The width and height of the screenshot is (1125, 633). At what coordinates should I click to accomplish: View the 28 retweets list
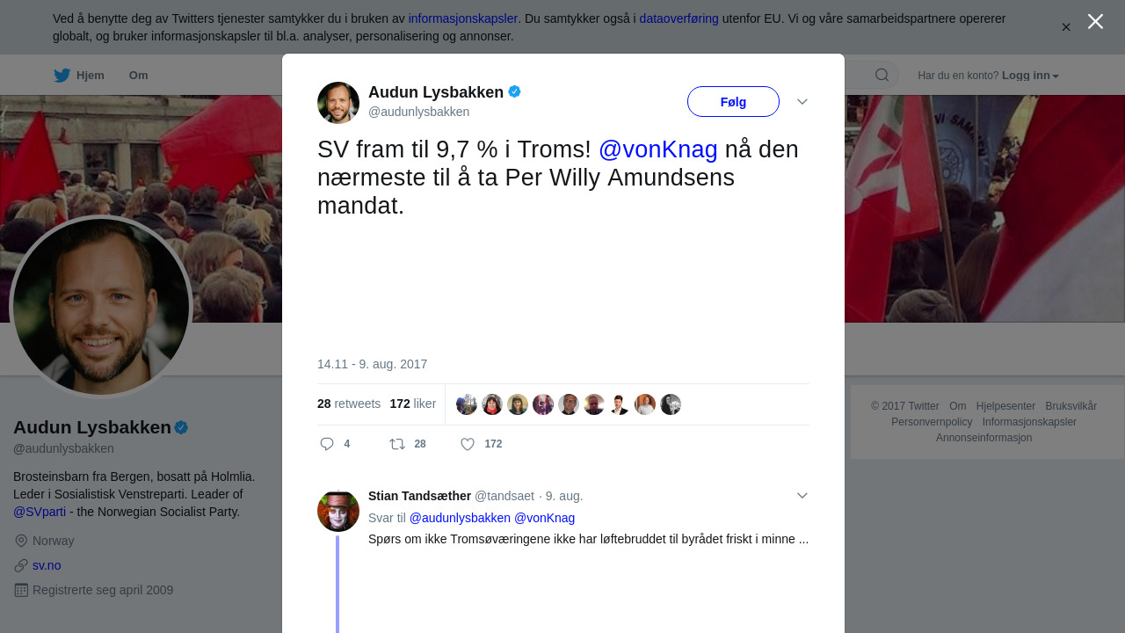(349, 404)
